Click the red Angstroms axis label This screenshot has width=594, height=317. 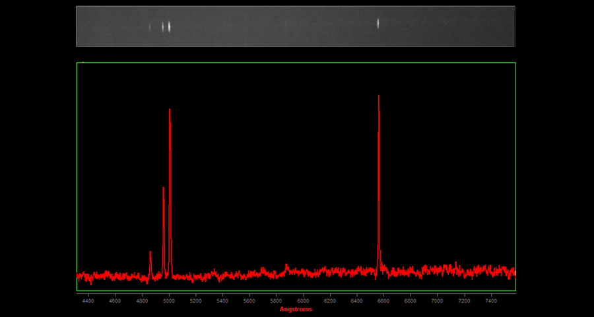[296, 309]
